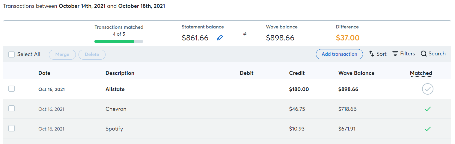Image resolution: width=455 pixels, height=144 pixels.
Task: Open the Sort options
Action: pos(378,54)
